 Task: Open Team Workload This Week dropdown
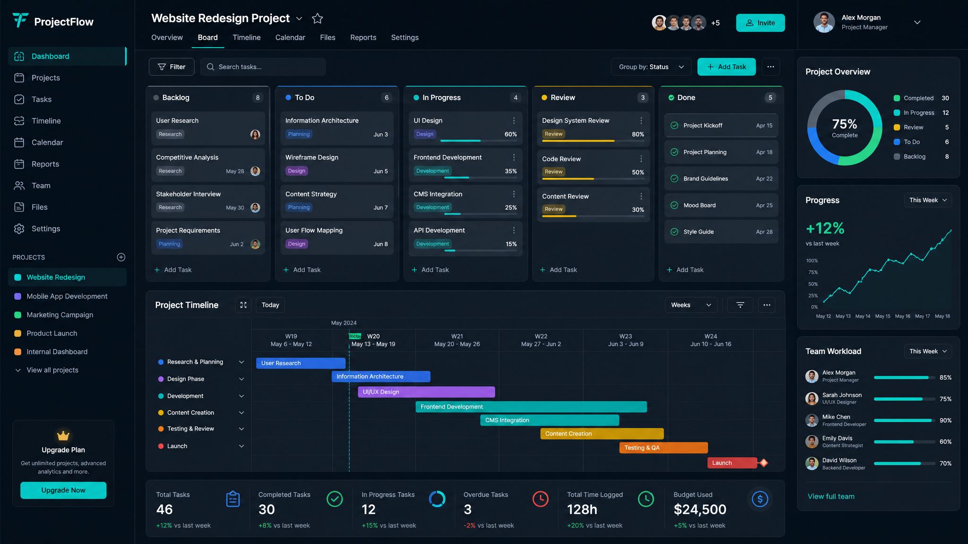(928, 351)
